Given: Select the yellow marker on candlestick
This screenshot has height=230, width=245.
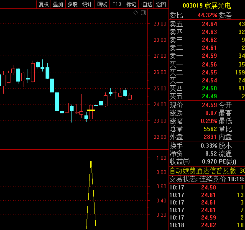Looking at the screenshot, I should coord(91,110).
